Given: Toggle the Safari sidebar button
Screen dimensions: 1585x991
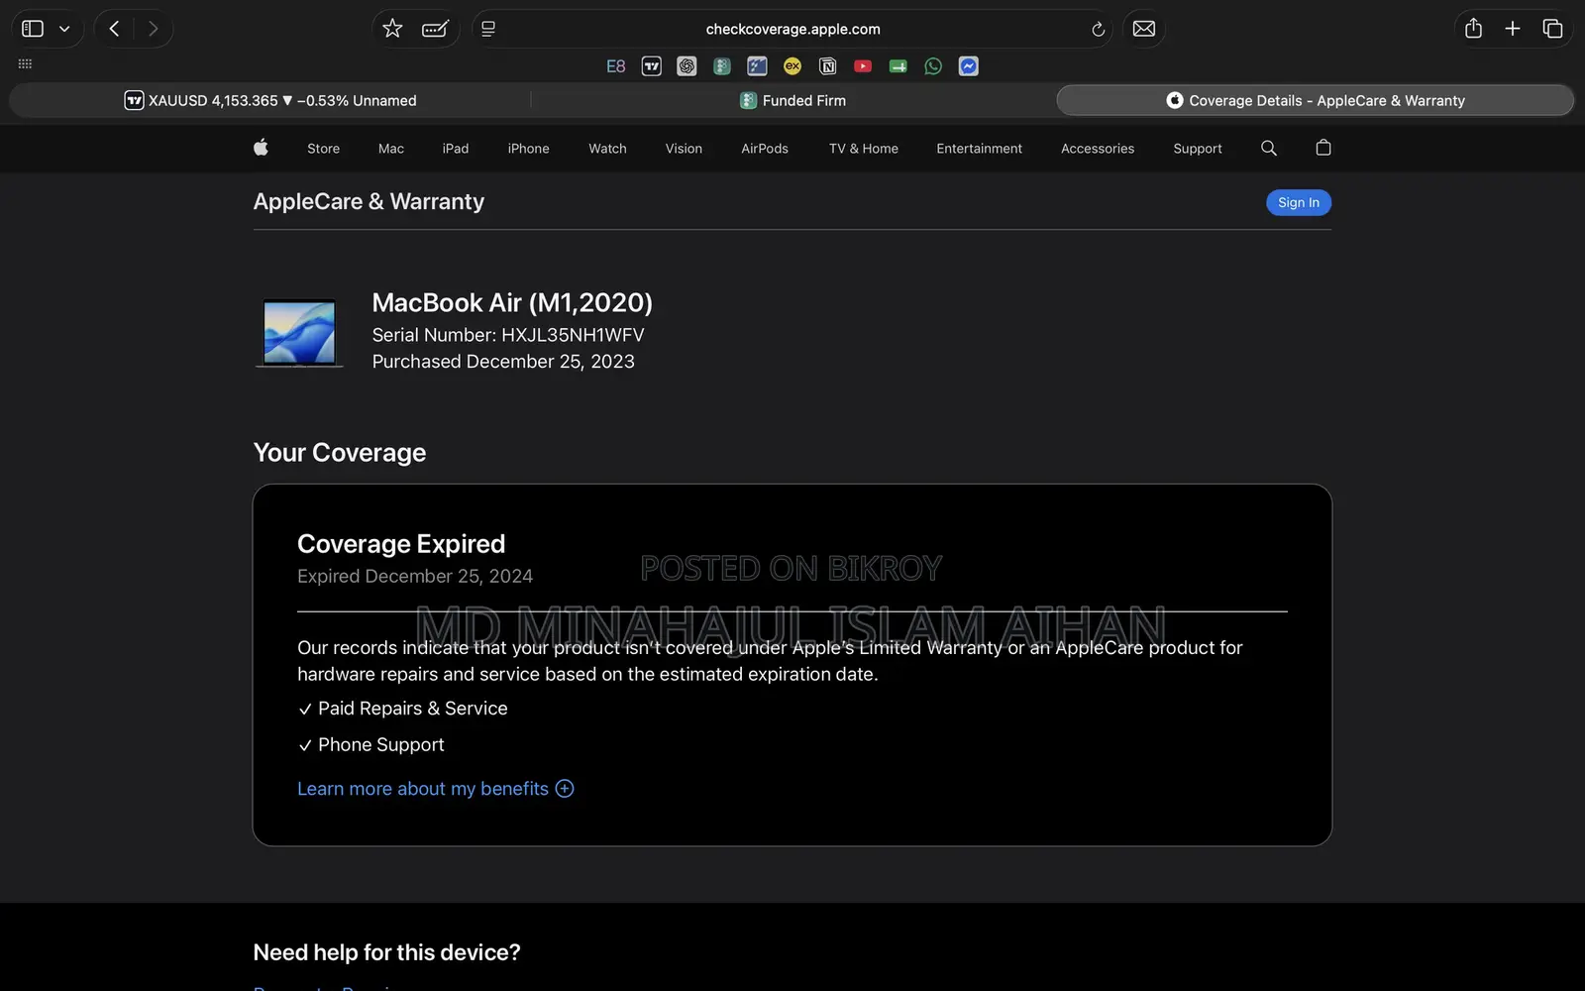Looking at the screenshot, I should coord(33,29).
